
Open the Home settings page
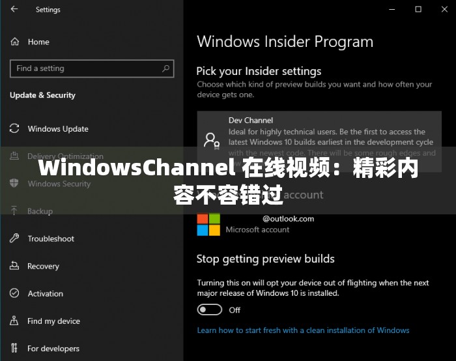pos(38,42)
